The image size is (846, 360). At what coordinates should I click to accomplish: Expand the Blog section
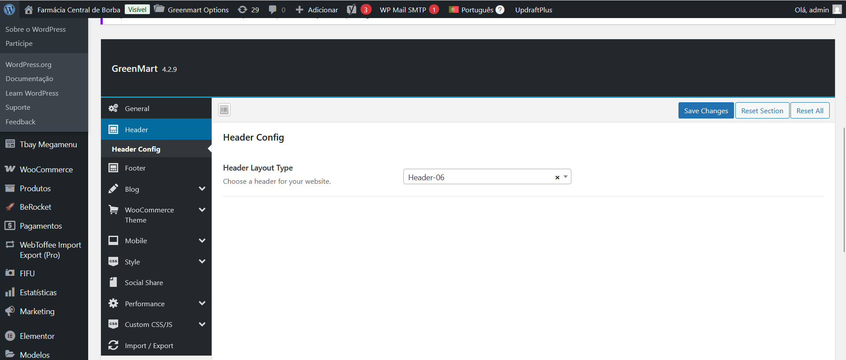[202, 189]
